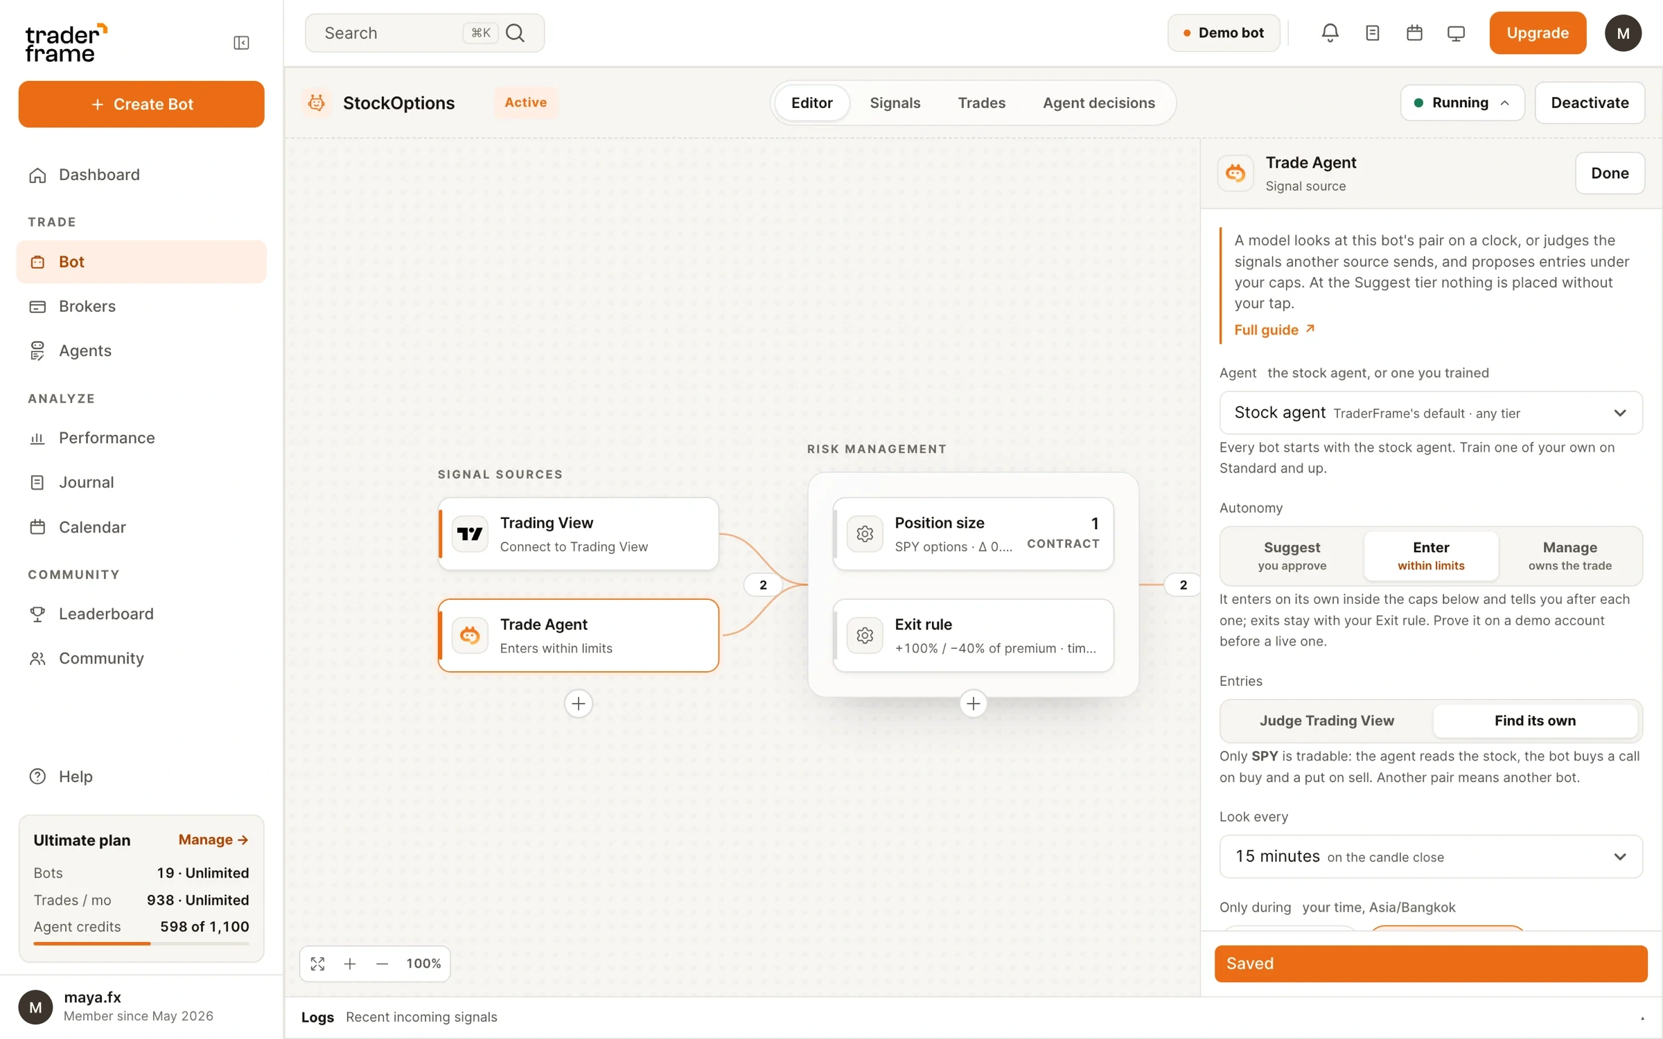
Task: Open Community page
Action: [x=141, y=658]
